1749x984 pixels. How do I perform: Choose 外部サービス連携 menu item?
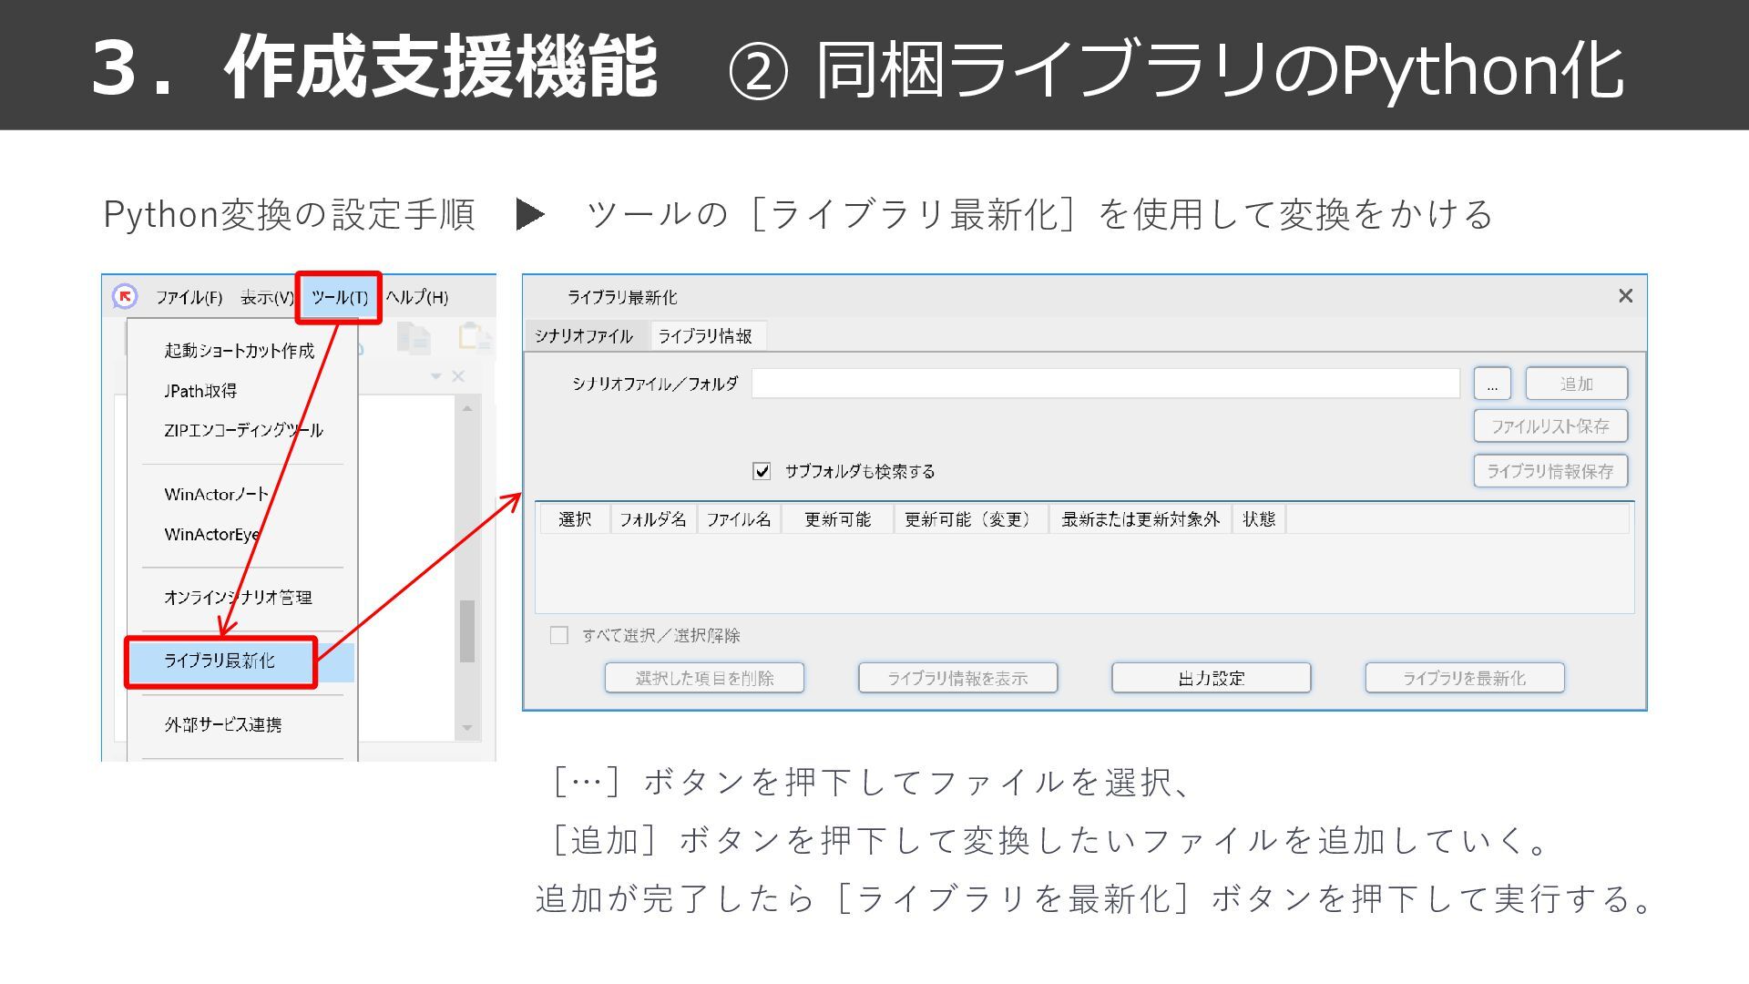[223, 724]
